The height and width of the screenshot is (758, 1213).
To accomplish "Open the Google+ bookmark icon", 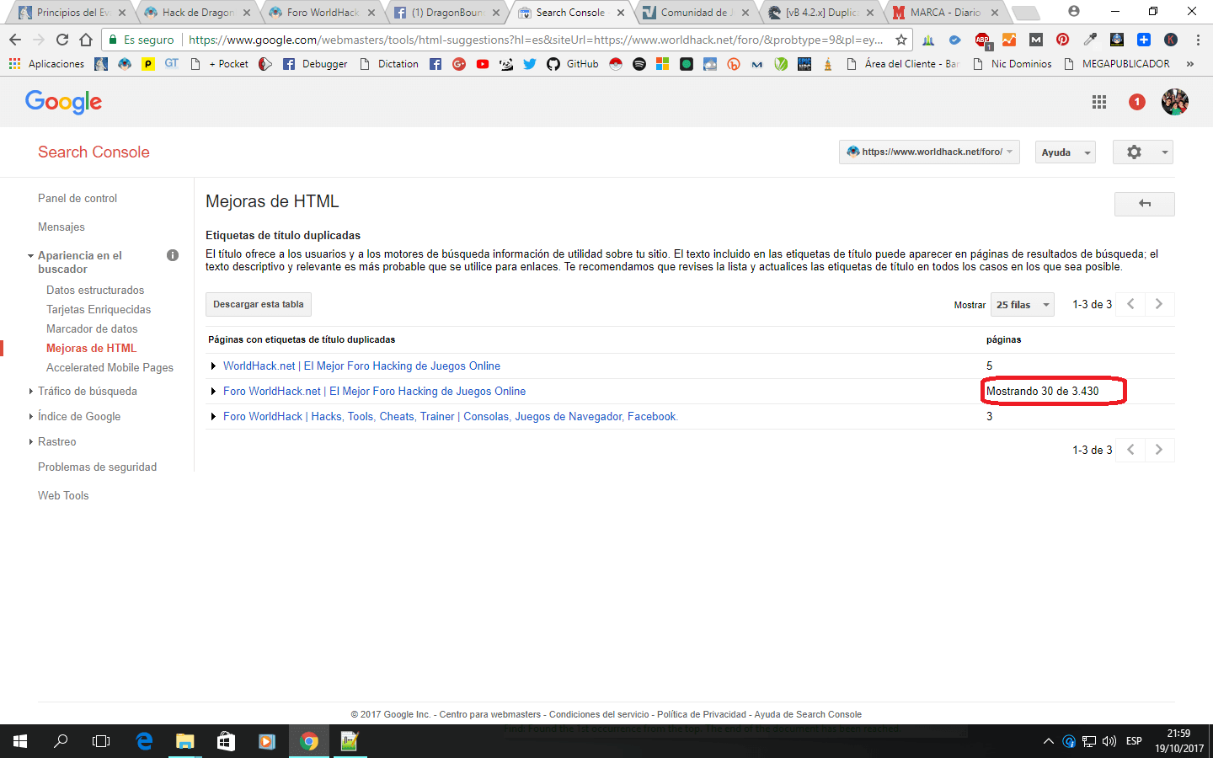I will [x=459, y=64].
